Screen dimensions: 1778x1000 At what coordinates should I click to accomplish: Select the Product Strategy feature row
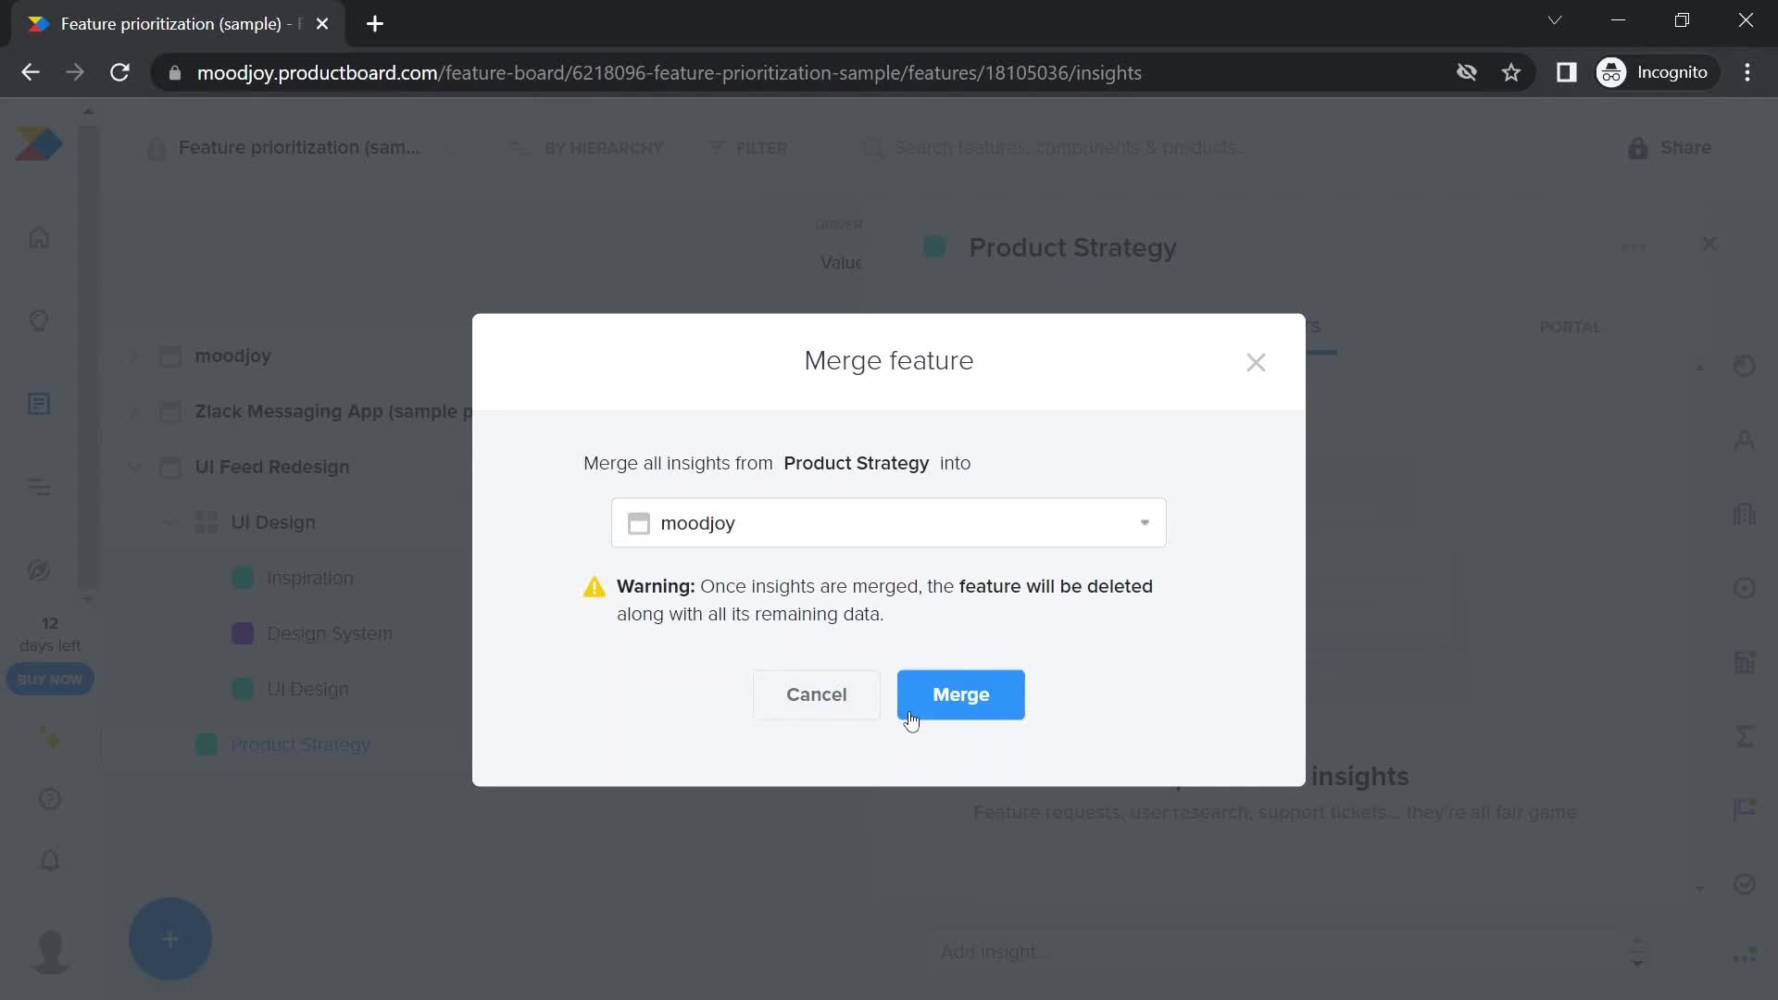tap(300, 744)
